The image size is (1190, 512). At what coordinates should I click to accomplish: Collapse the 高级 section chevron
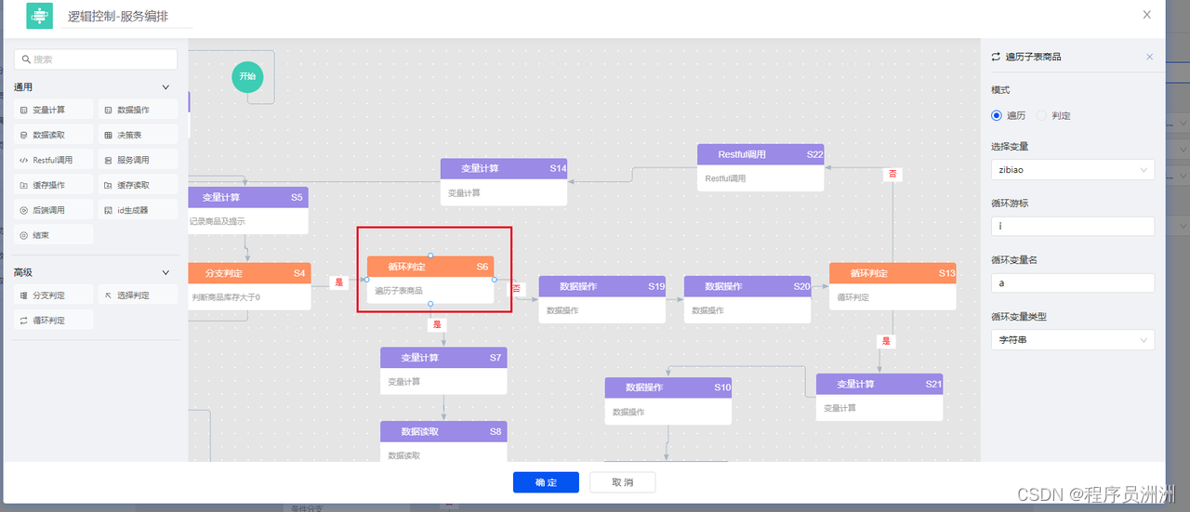point(166,272)
